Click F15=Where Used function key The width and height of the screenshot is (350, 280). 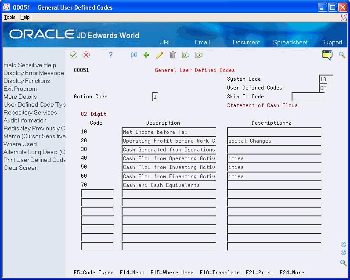click(172, 273)
